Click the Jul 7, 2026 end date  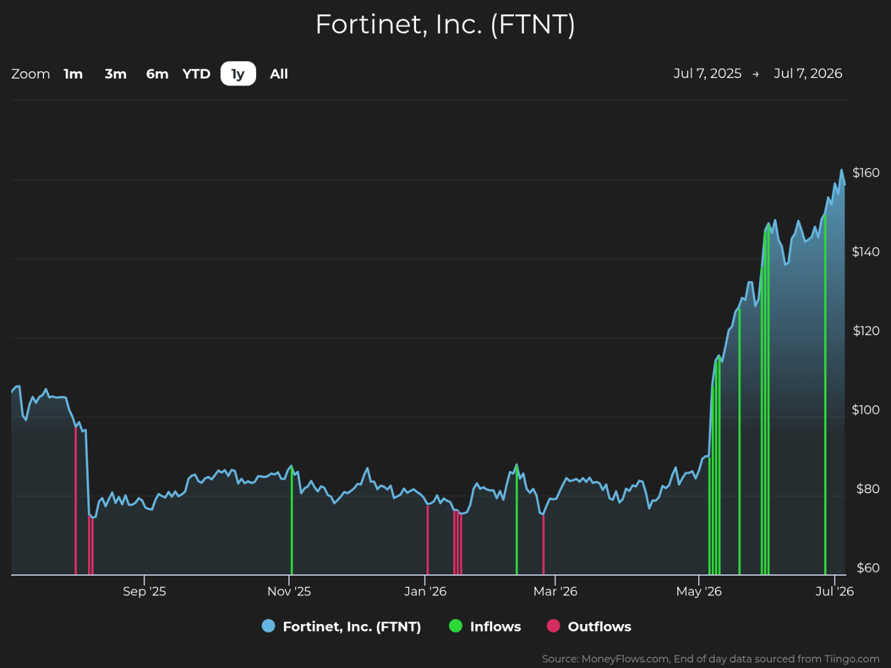[x=808, y=73]
